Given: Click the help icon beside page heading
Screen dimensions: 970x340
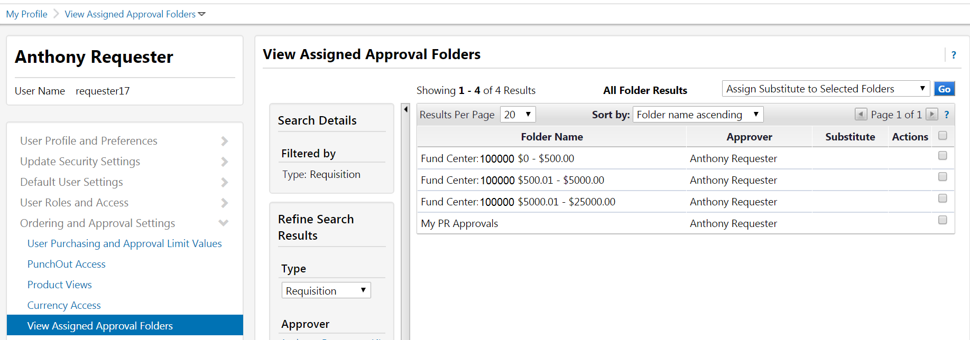Looking at the screenshot, I should [954, 55].
